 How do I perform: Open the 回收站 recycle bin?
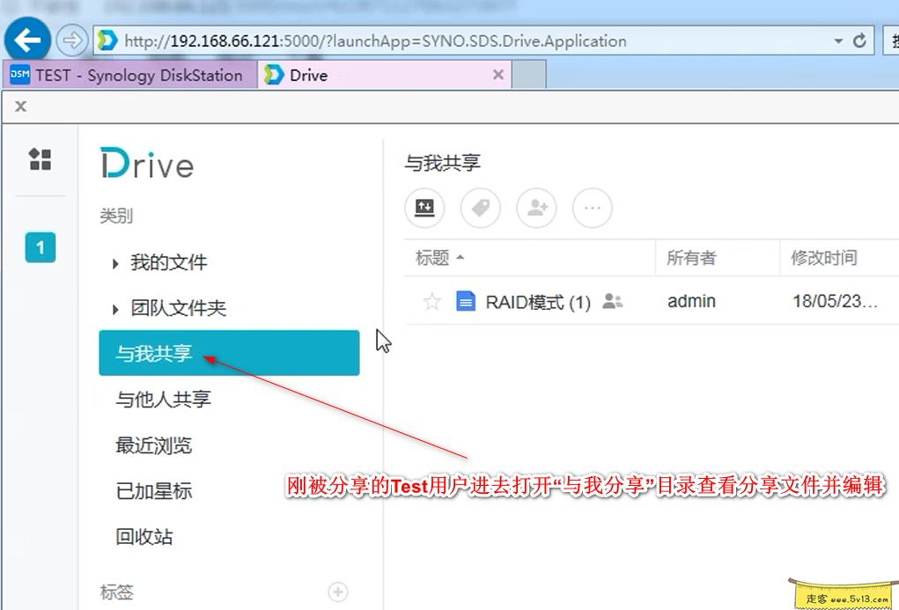[x=144, y=537]
